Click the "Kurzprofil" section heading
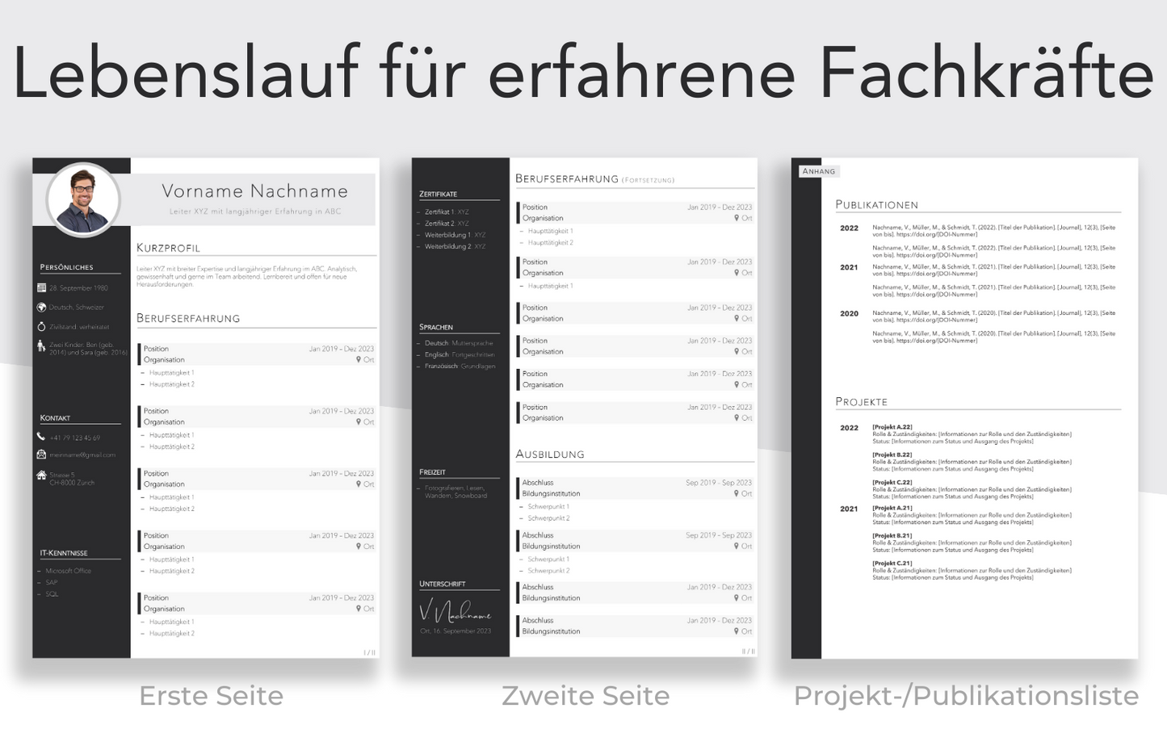Viewport: 1167px width, 729px height. 168,248
